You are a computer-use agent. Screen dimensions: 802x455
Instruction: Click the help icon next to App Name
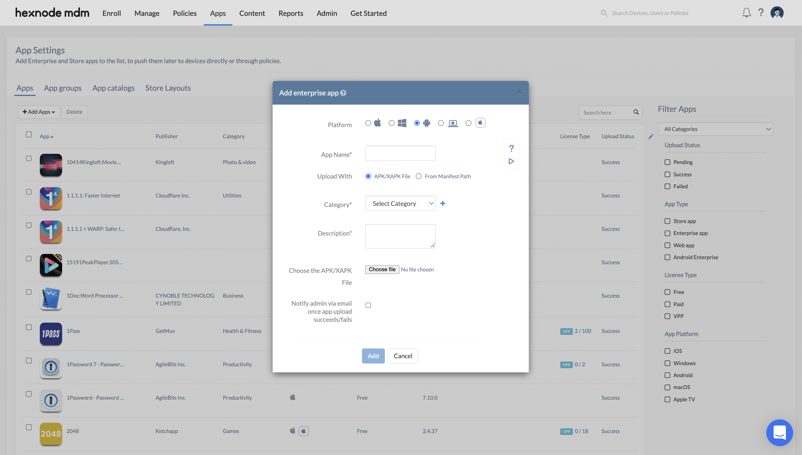511,148
